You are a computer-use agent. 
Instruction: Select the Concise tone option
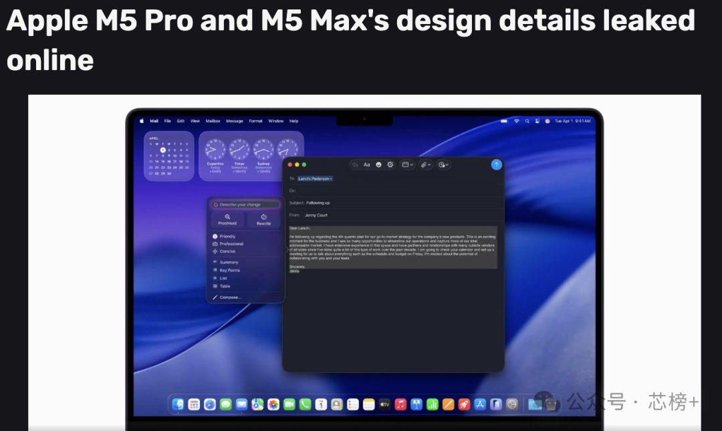[x=227, y=251]
